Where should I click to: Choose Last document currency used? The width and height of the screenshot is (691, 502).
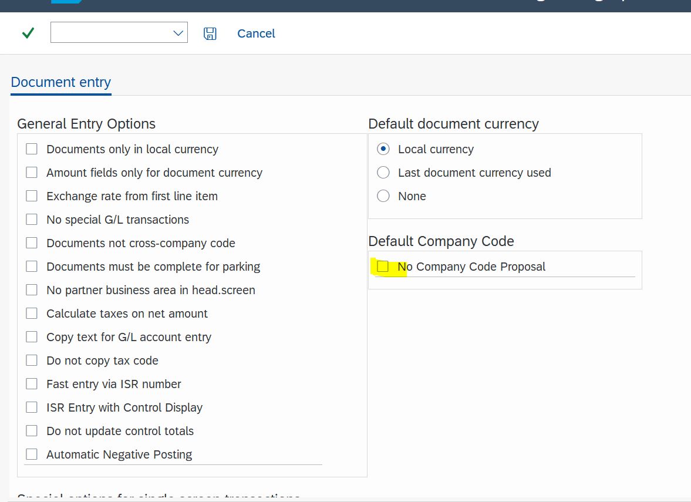coord(383,172)
